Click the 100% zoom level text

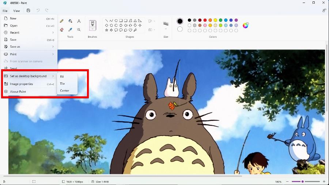[x=278, y=182]
